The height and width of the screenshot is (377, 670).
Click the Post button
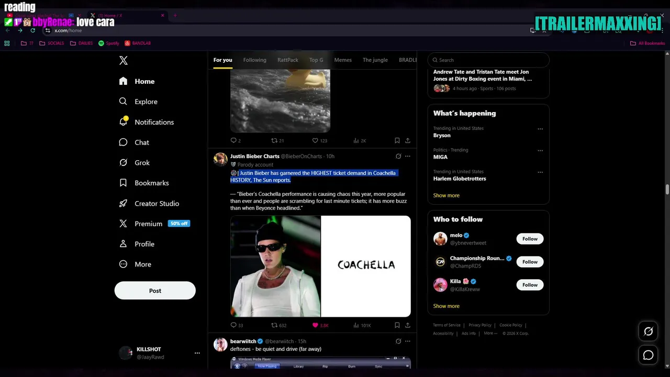tap(155, 291)
